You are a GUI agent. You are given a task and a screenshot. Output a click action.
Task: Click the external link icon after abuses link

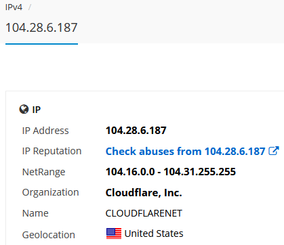click(274, 151)
